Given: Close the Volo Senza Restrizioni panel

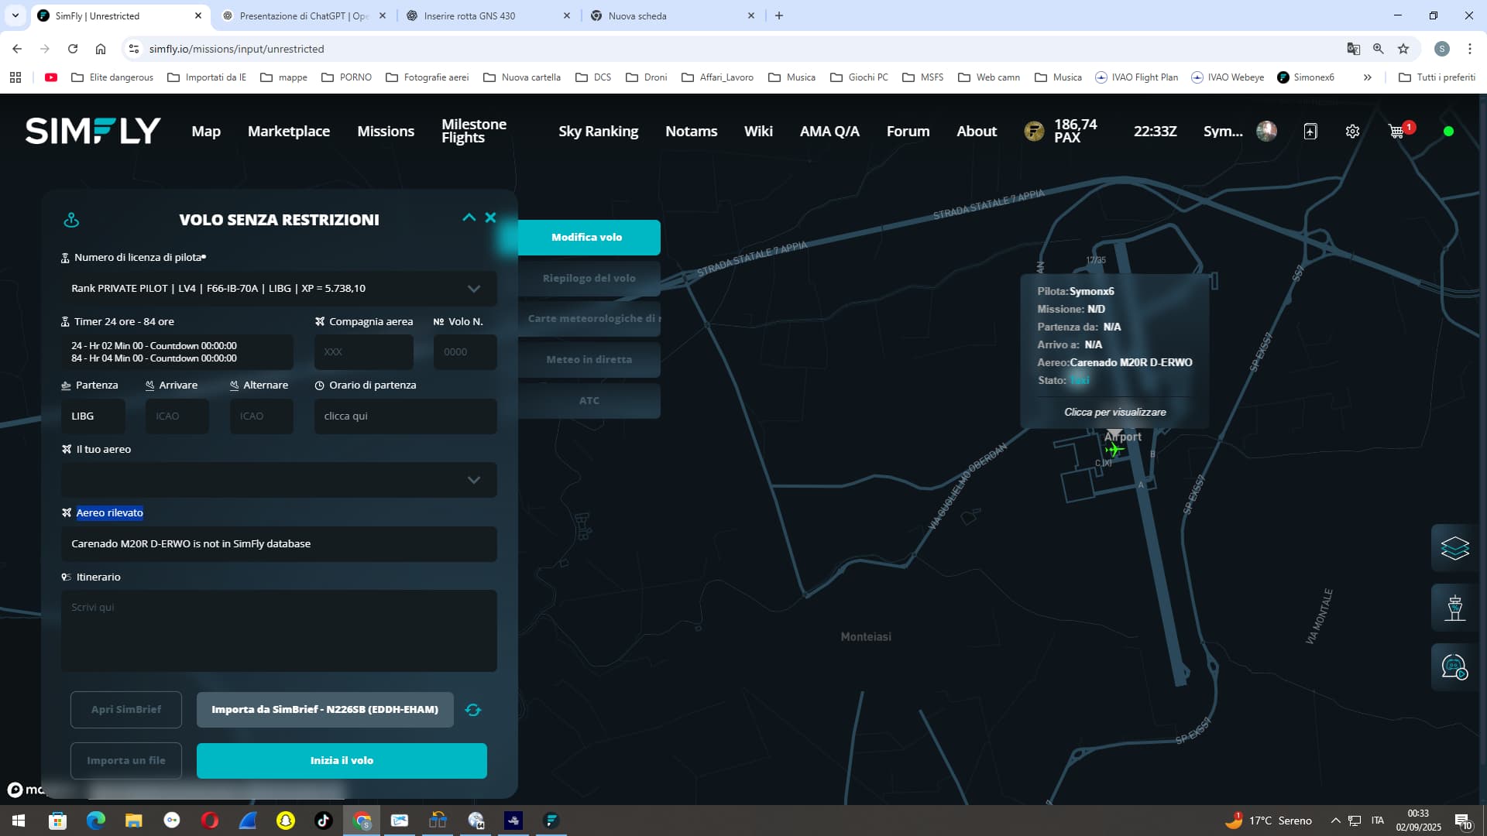Looking at the screenshot, I should pyautogui.click(x=490, y=218).
